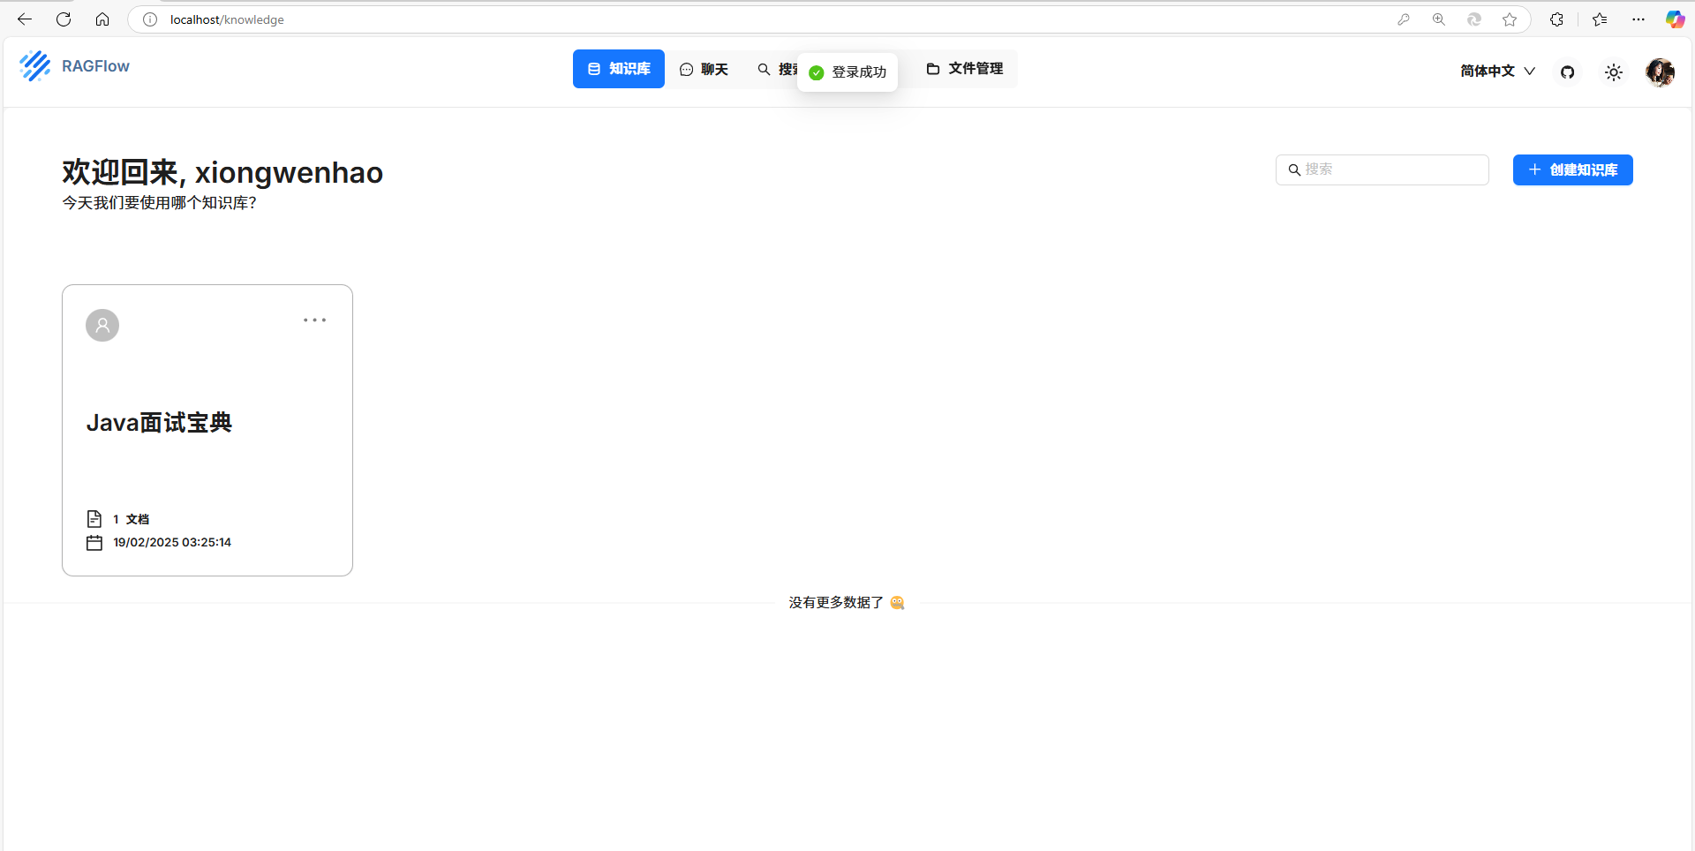Reload the page with the refresh icon
The image size is (1695, 851).
coord(64,19)
